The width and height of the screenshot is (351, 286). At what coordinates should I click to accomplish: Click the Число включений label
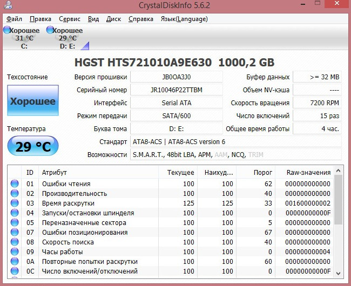click(263, 116)
